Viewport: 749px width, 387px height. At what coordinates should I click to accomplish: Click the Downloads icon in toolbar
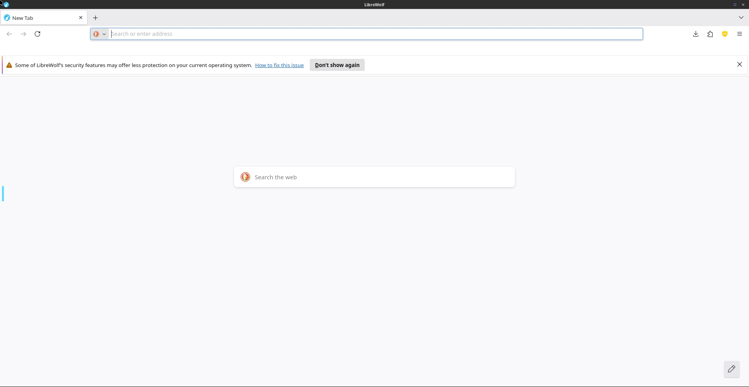tap(696, 34)
